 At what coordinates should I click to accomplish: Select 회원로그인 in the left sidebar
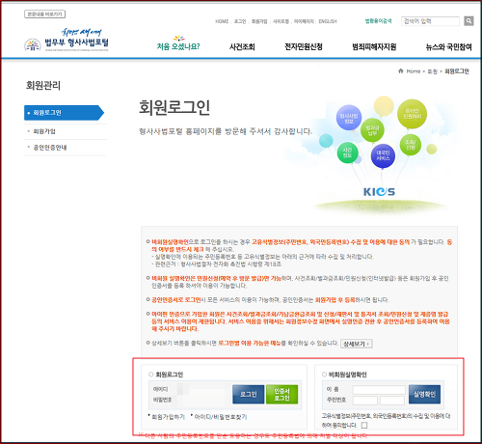[x=64, y=113]
